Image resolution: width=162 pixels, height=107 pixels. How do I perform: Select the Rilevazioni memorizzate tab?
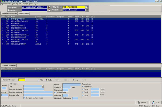coord(9,13)
